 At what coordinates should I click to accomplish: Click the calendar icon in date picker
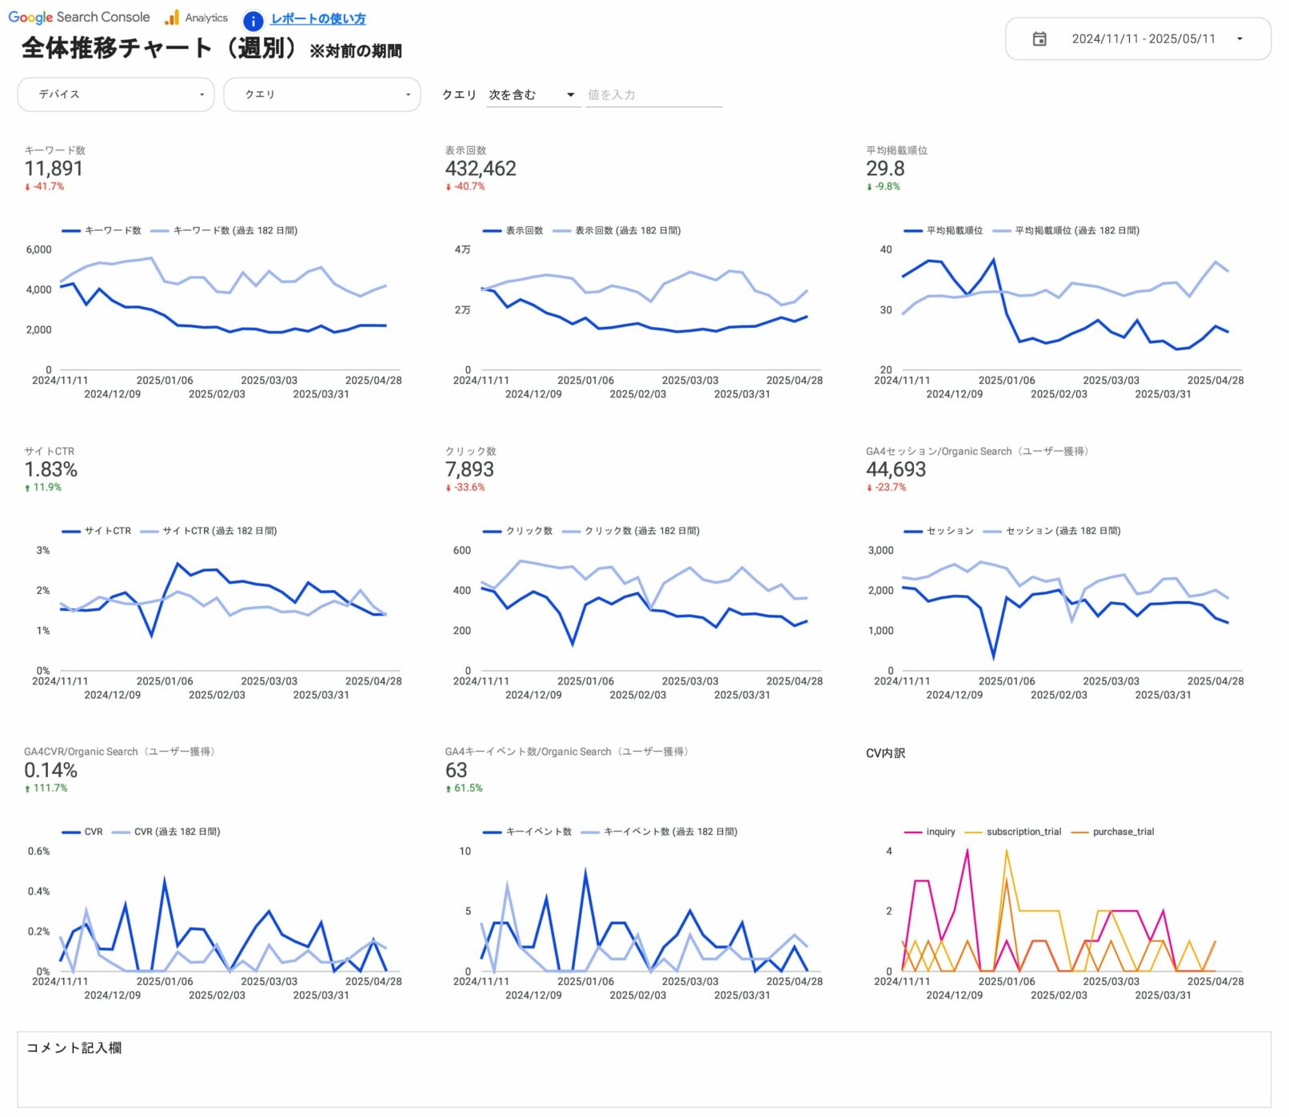(1039, 39)
